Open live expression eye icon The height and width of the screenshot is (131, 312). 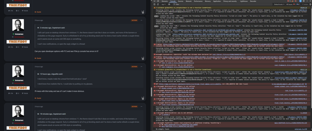(x=169, y=5)
